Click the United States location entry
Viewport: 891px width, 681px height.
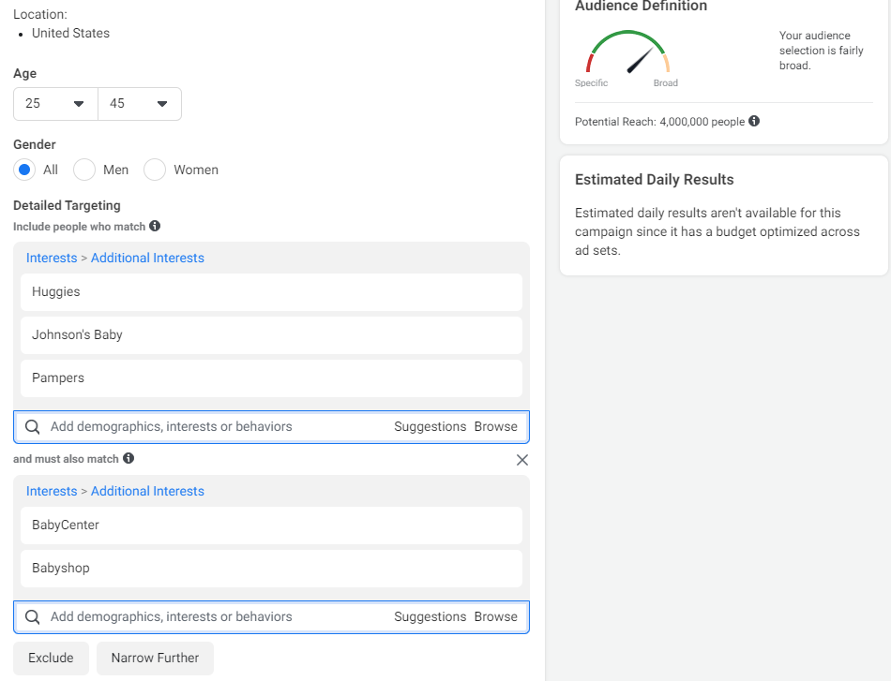pyautogui.click(x=70, y=33)
